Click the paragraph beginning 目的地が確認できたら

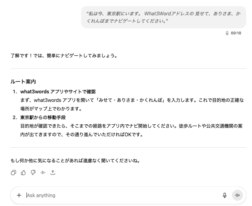131,130
